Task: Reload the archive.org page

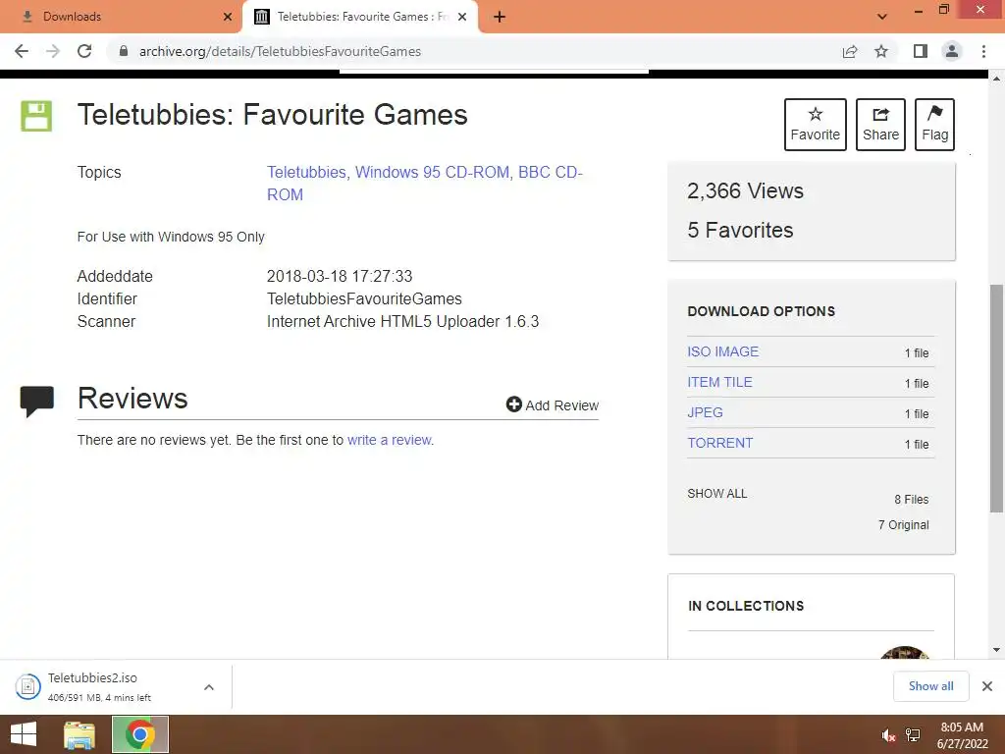Action: [84, 51]
